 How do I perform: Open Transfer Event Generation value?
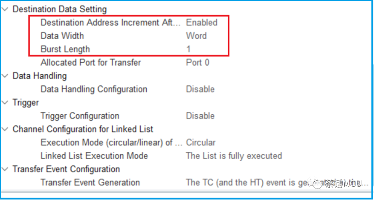(278, 183)
